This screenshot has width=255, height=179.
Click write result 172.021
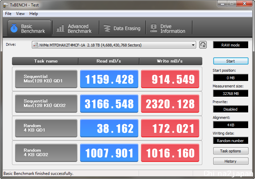(170, 128)
